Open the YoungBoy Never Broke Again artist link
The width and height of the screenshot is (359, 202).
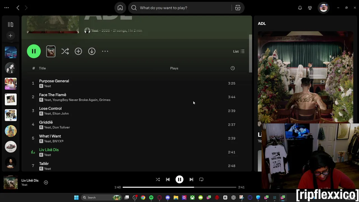(x=75, y=100)
